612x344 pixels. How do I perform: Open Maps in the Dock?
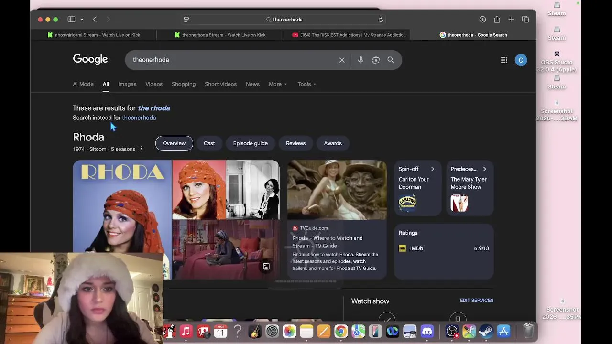(358, 331)
